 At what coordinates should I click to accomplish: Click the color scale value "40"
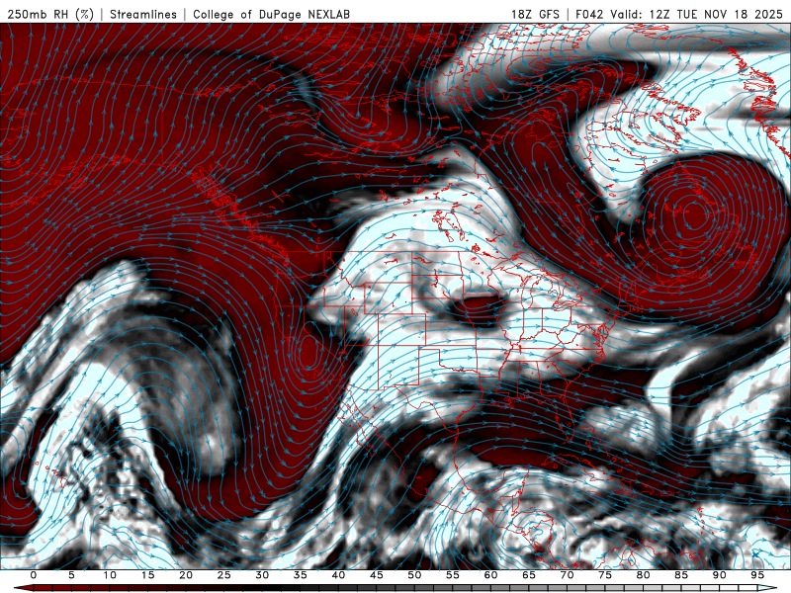click(338, 575)
